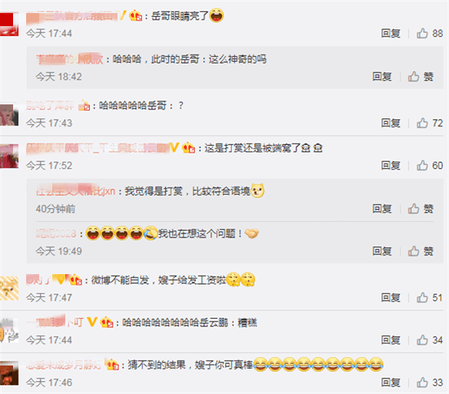Like the reply posted 40分钟前

coord(420,209)
